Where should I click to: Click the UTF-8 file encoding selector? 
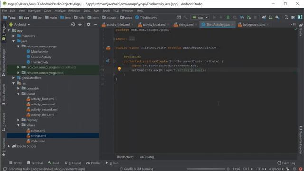(x=261, y=169)
